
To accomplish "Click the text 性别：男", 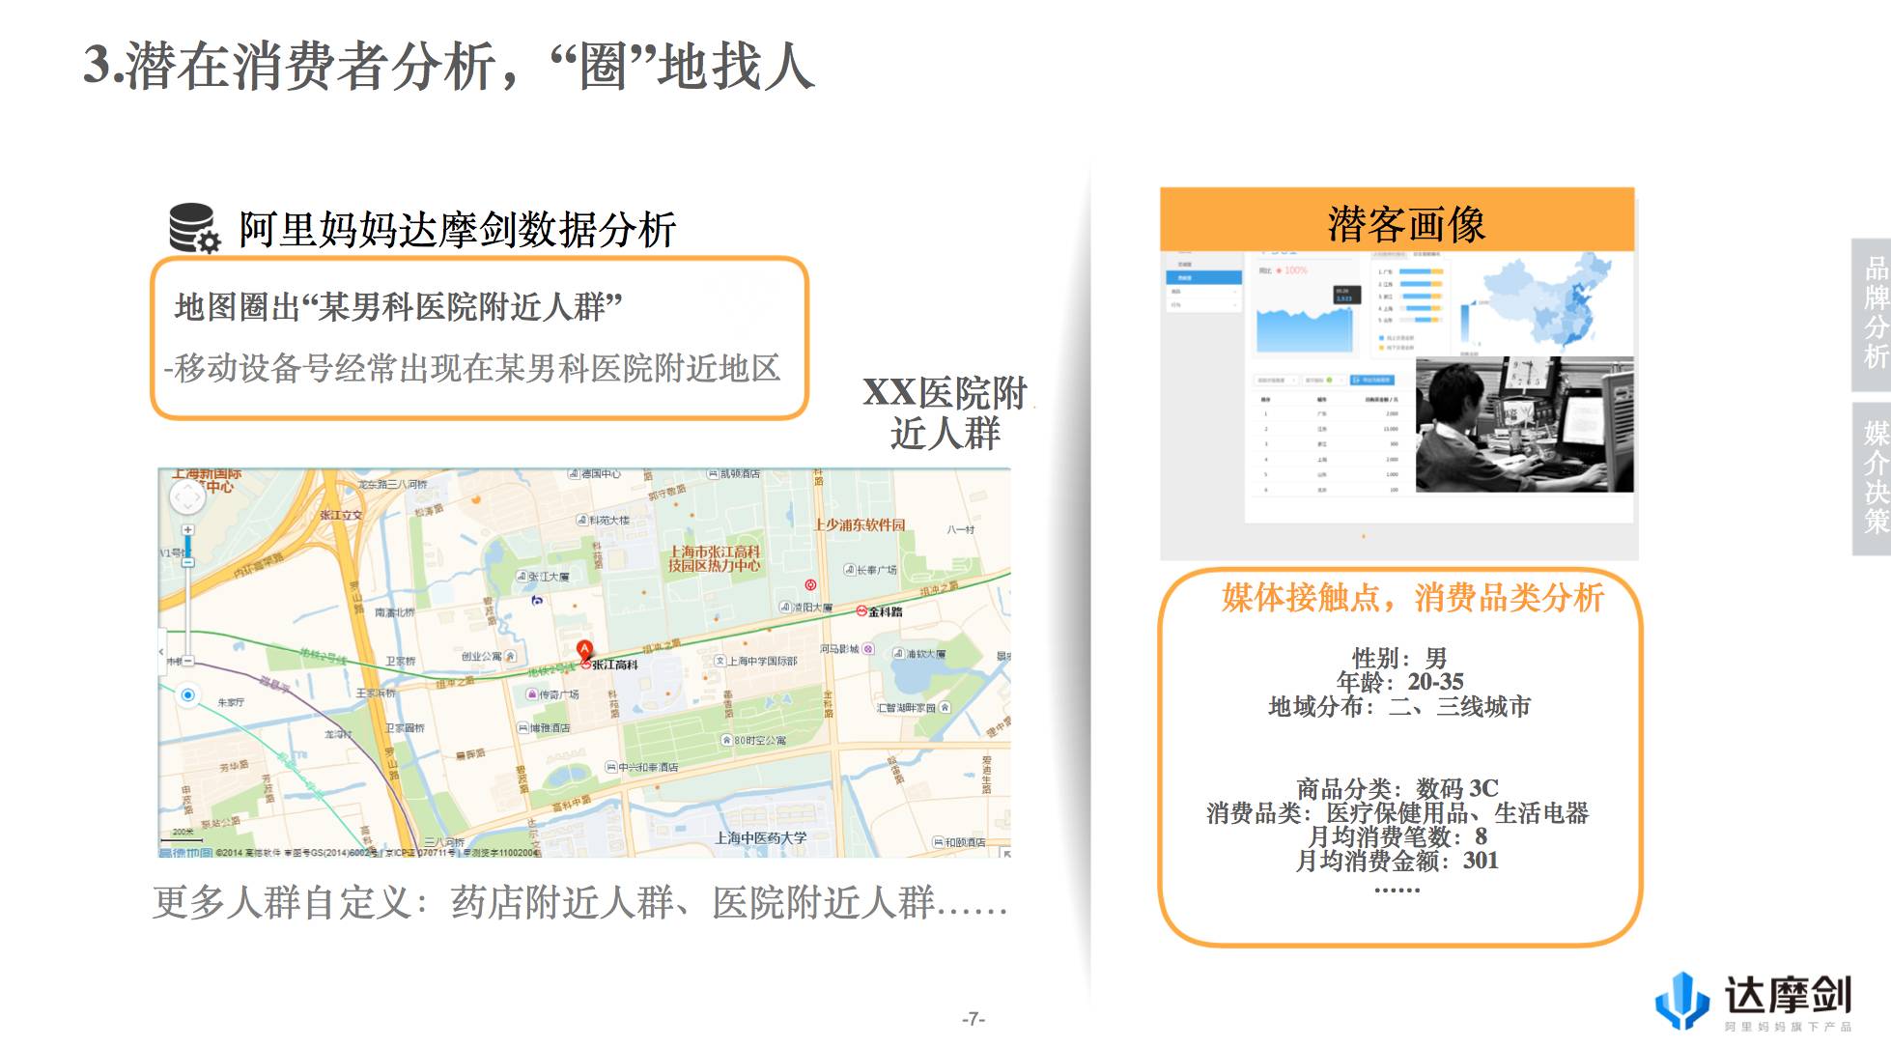I will (x=1399, y=658).
